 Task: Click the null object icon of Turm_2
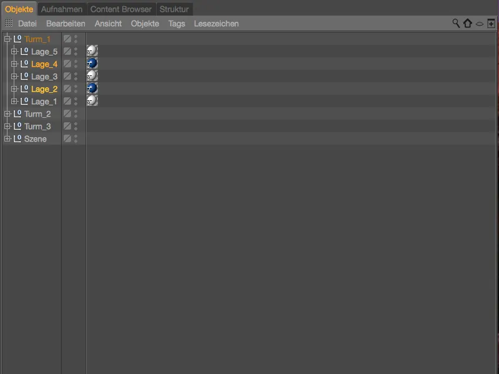point(17,113)
